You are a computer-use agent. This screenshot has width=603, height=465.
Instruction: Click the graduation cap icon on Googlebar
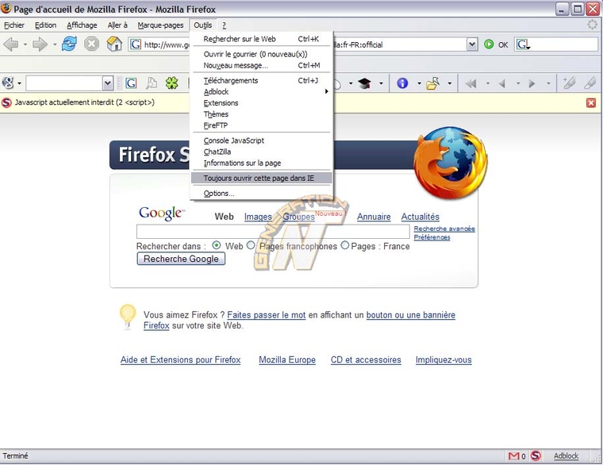(x=364, y=83)
